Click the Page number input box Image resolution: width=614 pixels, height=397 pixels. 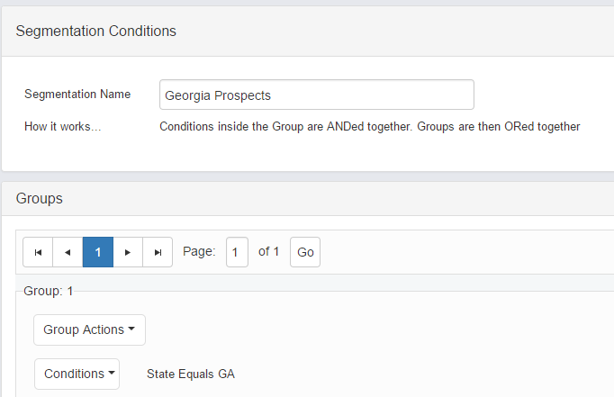point(237,253)
